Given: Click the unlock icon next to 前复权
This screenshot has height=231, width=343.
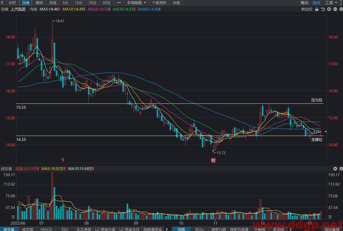Looking at the screenshot, I should [x=317, y=9].
